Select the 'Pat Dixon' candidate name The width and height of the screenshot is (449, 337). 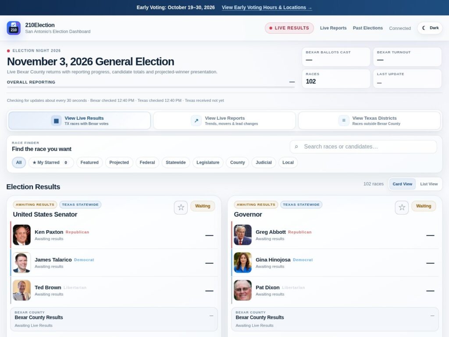point(267,287)
